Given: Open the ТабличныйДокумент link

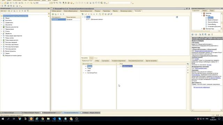Looking at the screenshot, I should click(x=201, y=68).
